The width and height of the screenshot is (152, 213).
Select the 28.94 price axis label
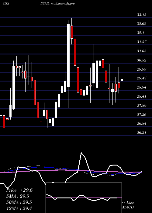(142, 87)
